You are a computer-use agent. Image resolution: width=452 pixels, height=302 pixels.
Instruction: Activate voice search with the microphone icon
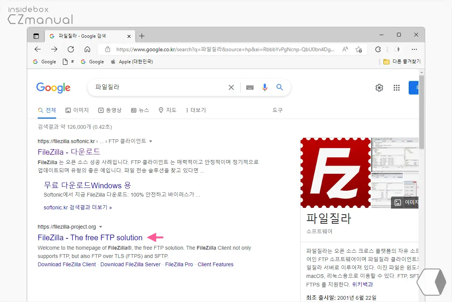click(x=265, y=87)
